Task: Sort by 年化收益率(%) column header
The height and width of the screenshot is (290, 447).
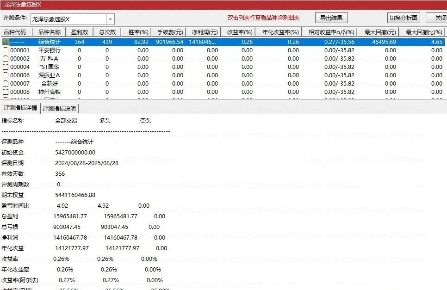Action: [x=278, y=32]
